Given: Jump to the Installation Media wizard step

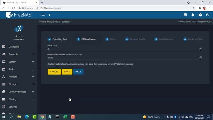Looking at the screenshot, I should (165, 39).
